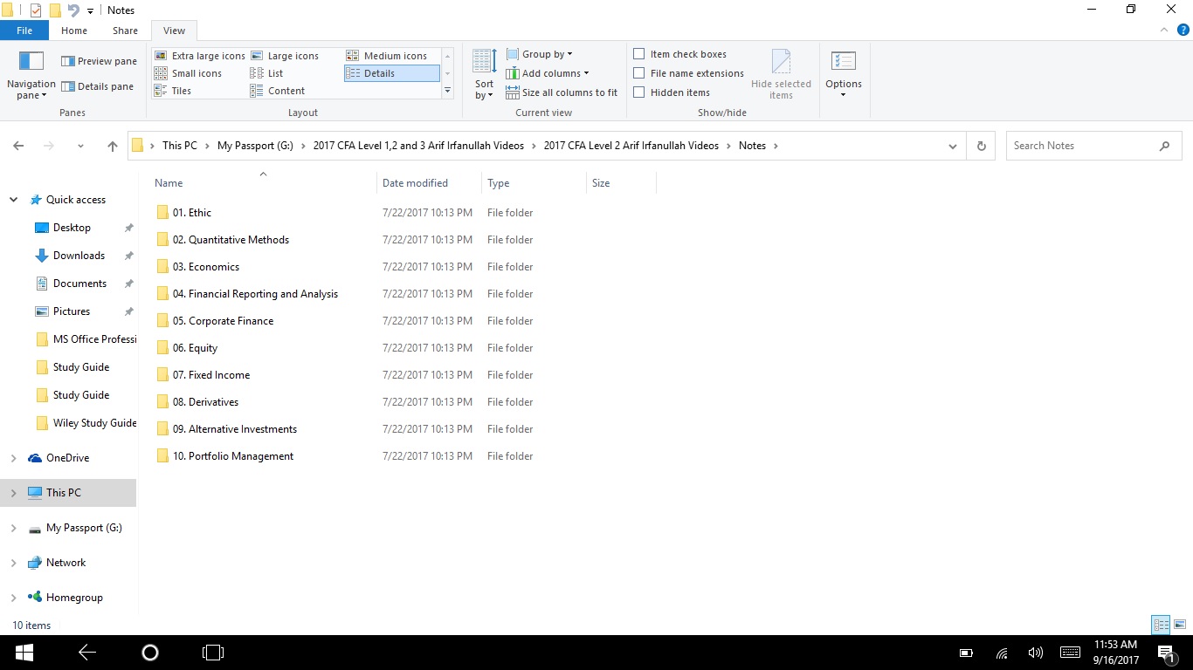This screenshot has width=1193, height=670.
Task: Refresh the Notes folder view
Action: point(982,147)
